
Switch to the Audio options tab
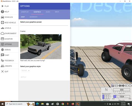(48, 12)
